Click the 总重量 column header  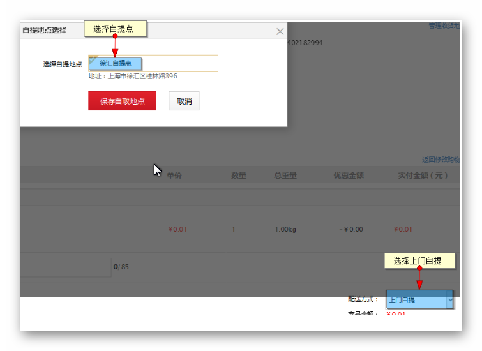click(x=285, y=175)
